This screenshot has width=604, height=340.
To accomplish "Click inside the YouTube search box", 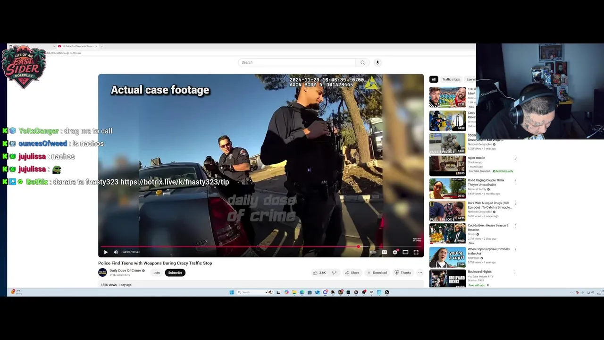I will point(297,62).
